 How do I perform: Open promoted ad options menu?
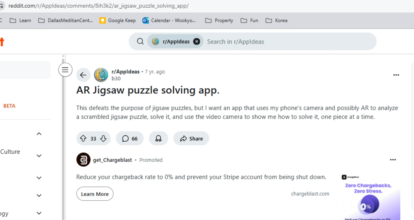click(x=393, y=160)
